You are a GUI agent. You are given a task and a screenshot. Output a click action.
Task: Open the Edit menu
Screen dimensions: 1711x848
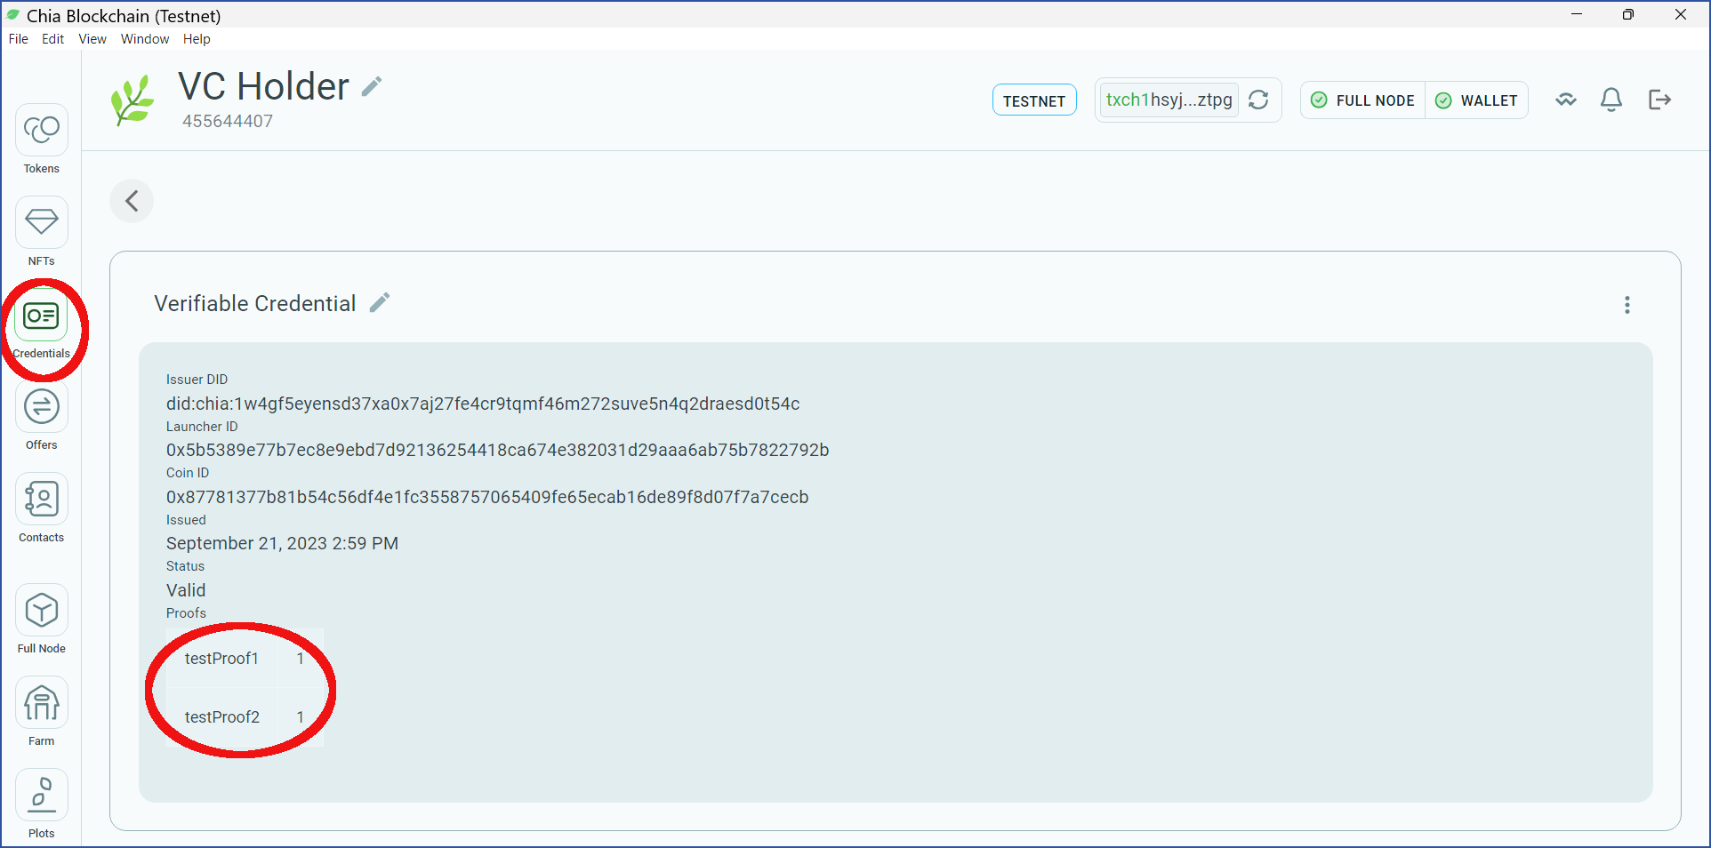coord(53,39)
